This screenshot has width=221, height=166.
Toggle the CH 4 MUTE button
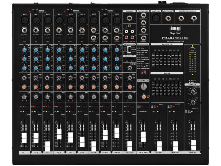[x=62, y=107]
